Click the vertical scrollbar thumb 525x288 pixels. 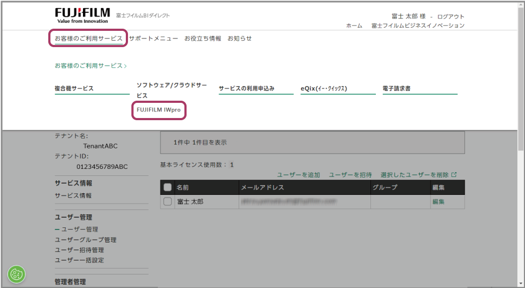click(x=520, y=78)
